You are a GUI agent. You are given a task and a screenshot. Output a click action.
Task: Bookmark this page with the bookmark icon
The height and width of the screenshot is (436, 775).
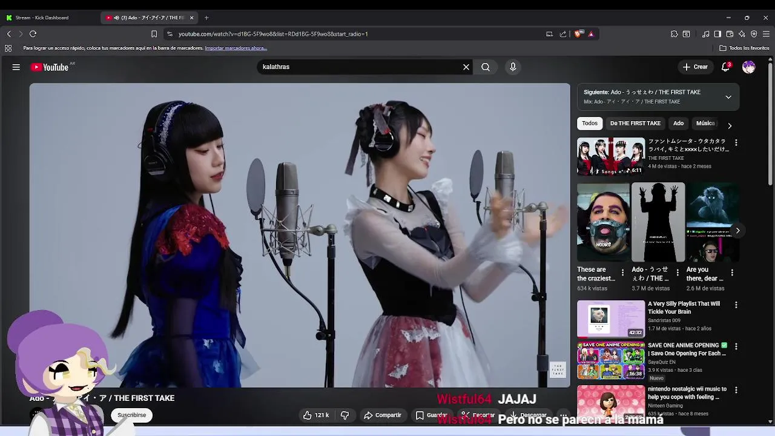pyautogui.click(x=154, y=34)
